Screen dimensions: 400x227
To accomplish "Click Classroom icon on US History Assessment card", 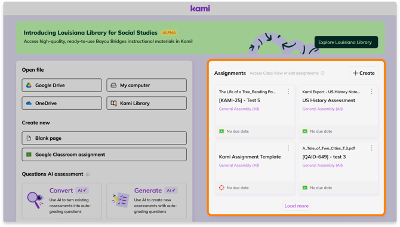I will coord(305,131).
